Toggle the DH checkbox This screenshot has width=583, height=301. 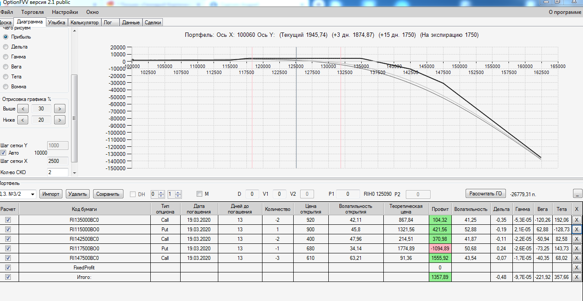(x=133, y=194)
